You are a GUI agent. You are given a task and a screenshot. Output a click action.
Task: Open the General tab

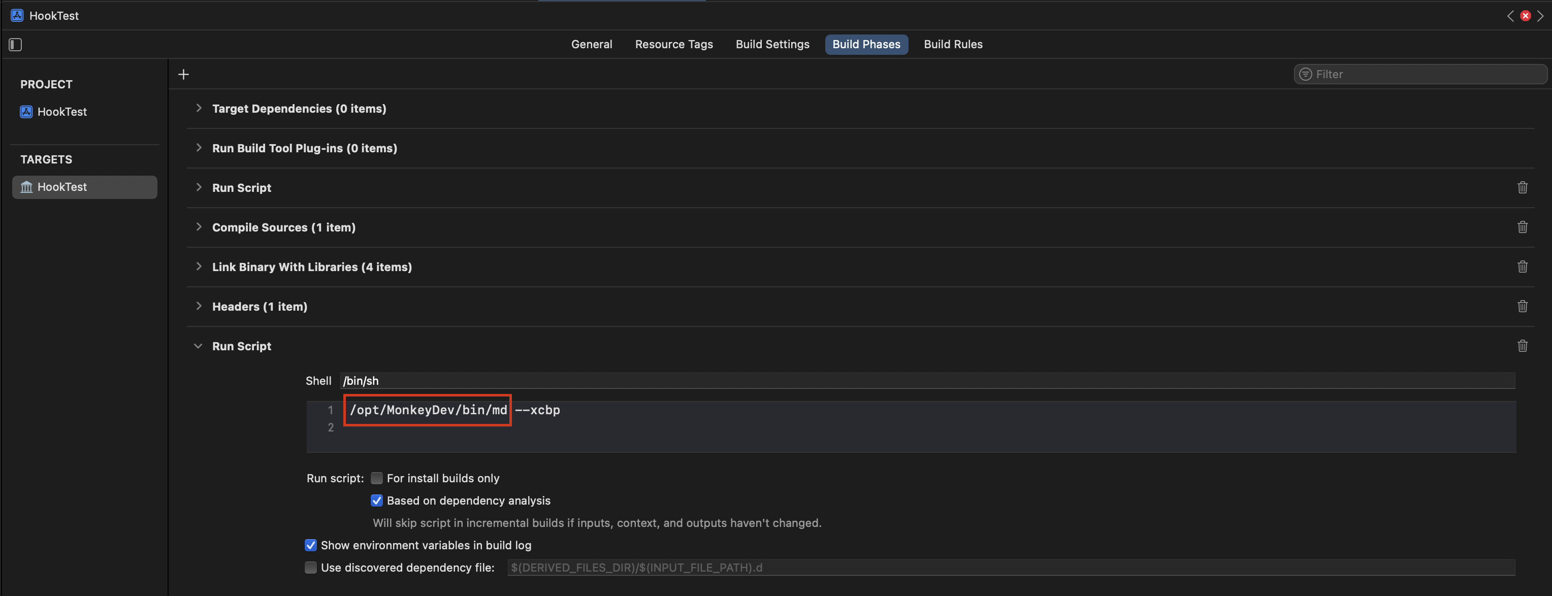591,45
